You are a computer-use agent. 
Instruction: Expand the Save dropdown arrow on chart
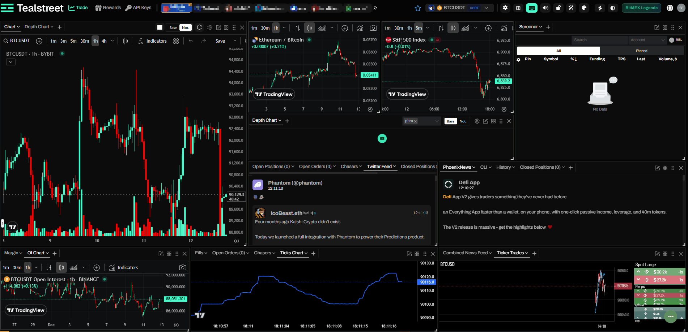click(x=235, y=41)
